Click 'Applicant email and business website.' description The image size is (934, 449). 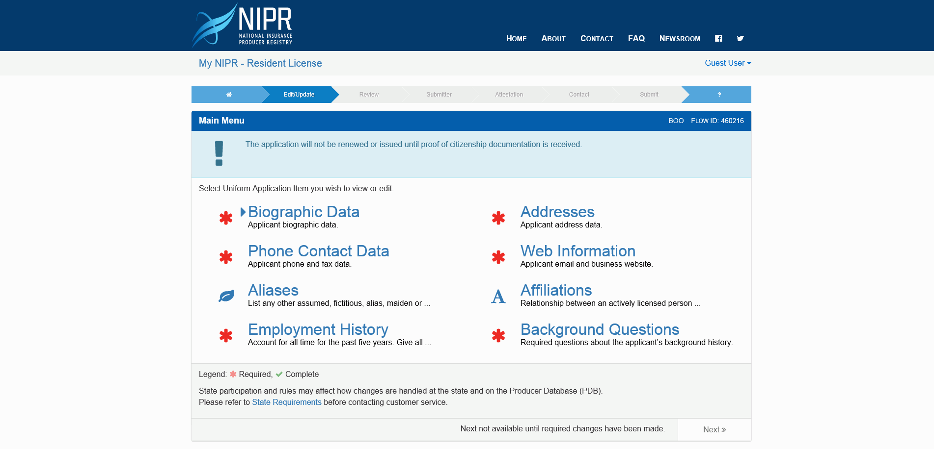pyautogui.click(x=587, y=264)
